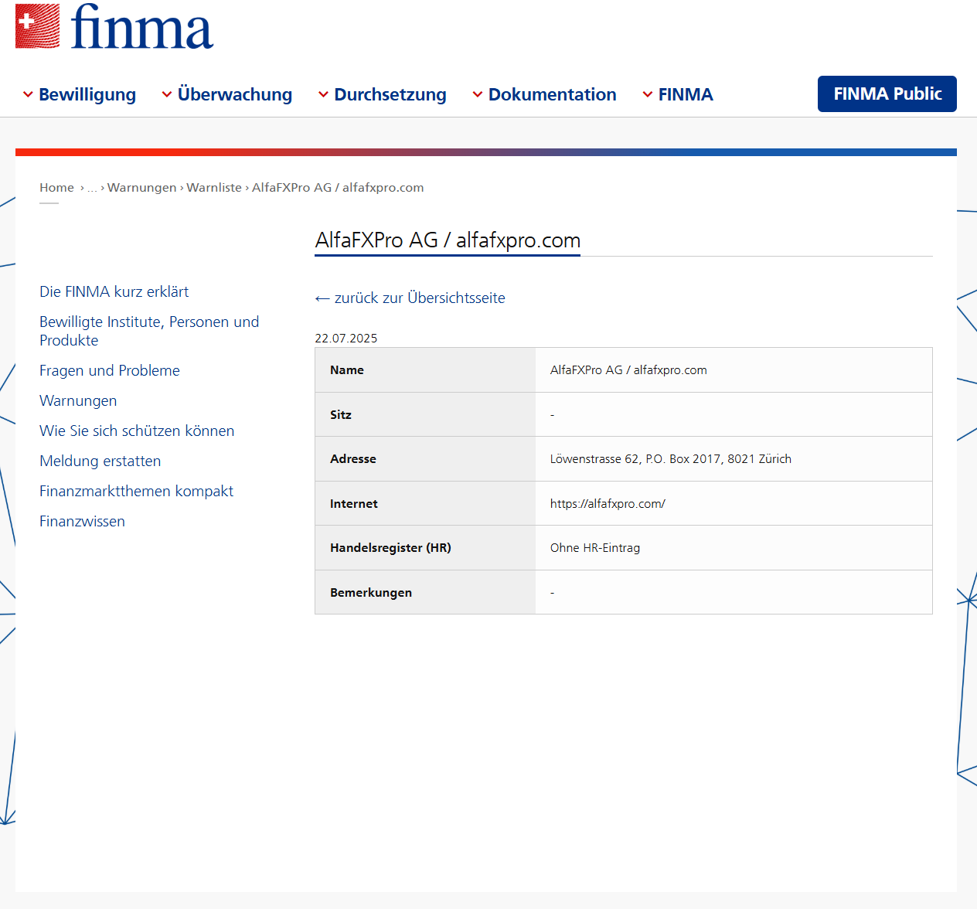The height and width of the screenshot is (909, 977).
Task: Expand the Bewilligung menu chevron
Action: click(x=28, y=94)
